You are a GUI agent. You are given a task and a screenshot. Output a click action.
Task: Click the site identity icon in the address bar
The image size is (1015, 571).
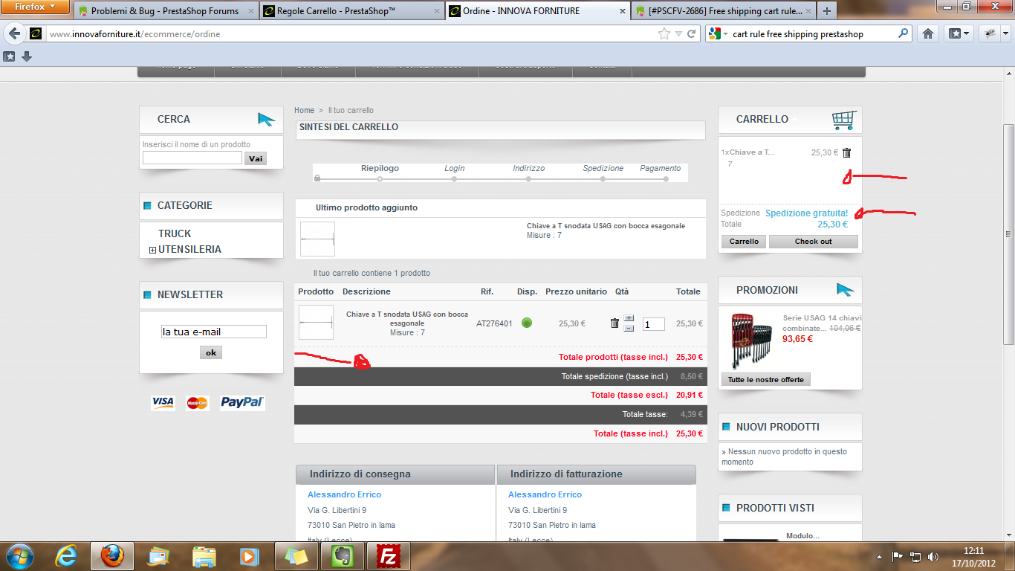point(36,34)
